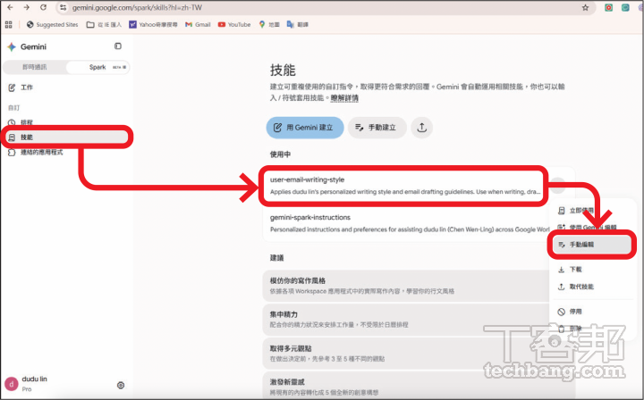Open the 從 IE 匯入 bookmarks folder
The width and height of the screenshot is (644, 400).
(104, 25)
